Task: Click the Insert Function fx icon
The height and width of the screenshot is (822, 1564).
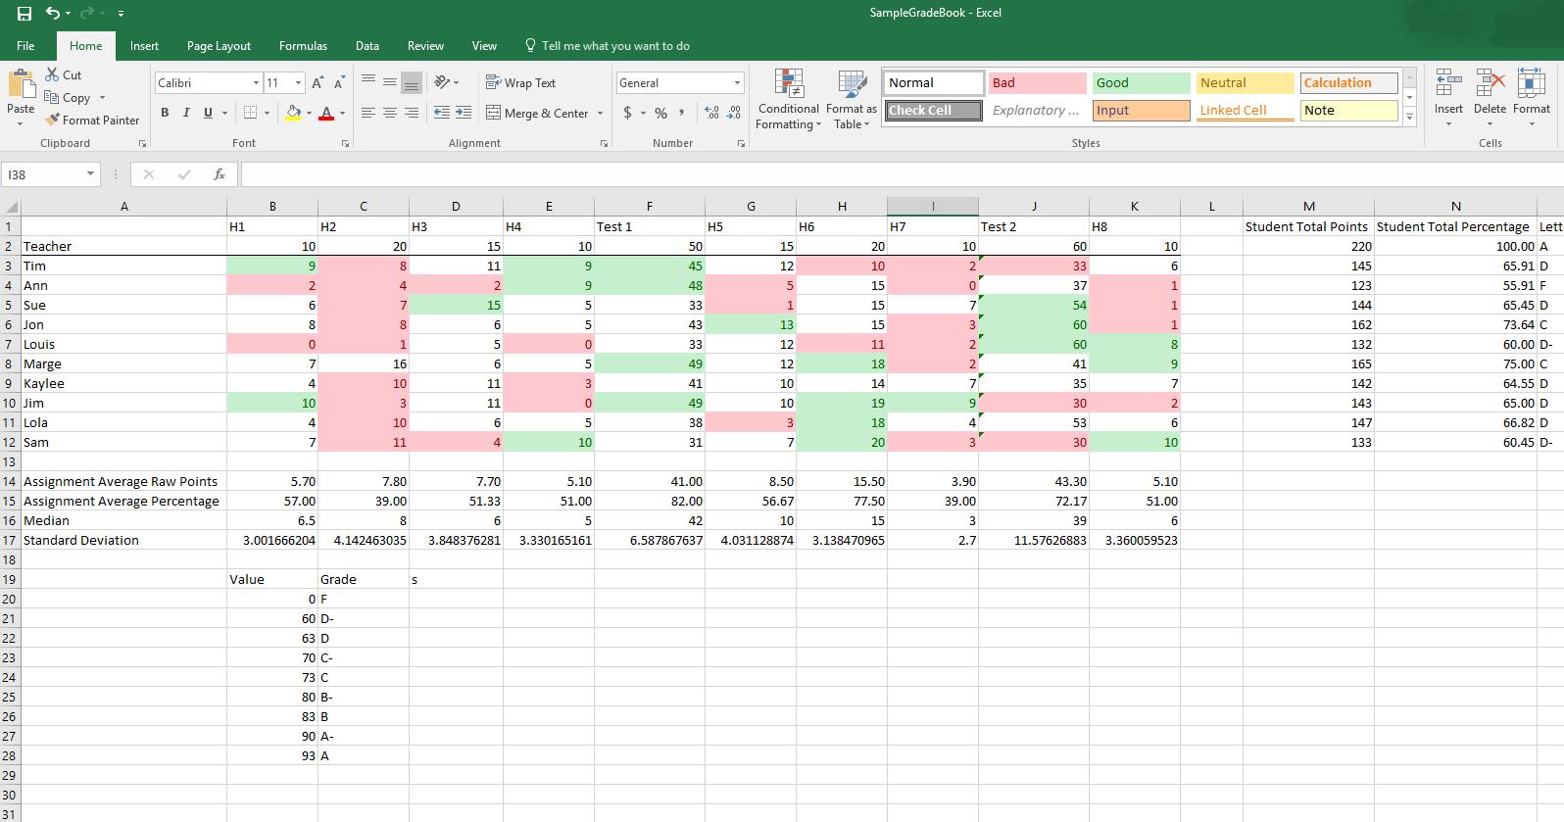Action: pyautogui.click(x=220, y=174)
